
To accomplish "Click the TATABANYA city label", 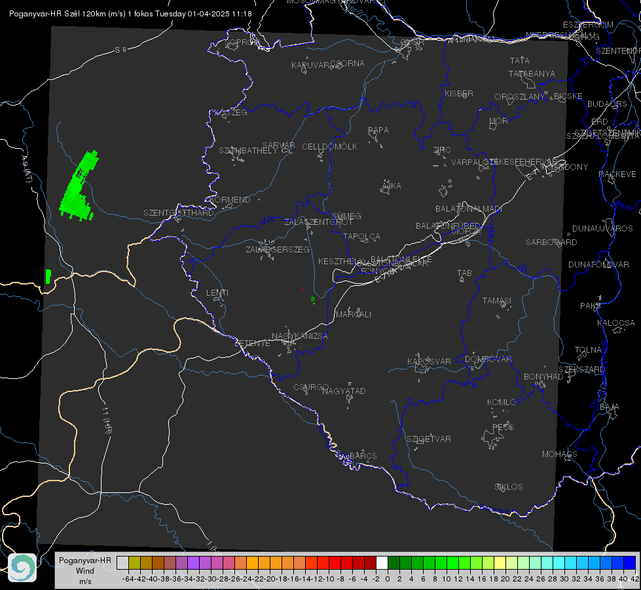I will pyautogui.click(x=532, y=73).
